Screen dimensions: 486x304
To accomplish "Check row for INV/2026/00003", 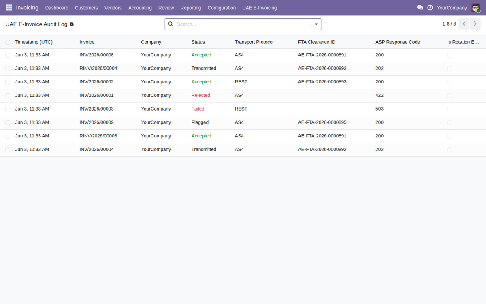I will [8, 109].
